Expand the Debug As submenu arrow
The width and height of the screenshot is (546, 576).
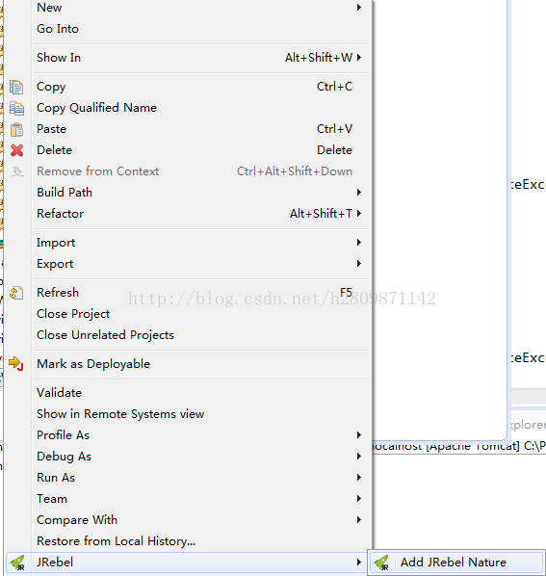359,457
